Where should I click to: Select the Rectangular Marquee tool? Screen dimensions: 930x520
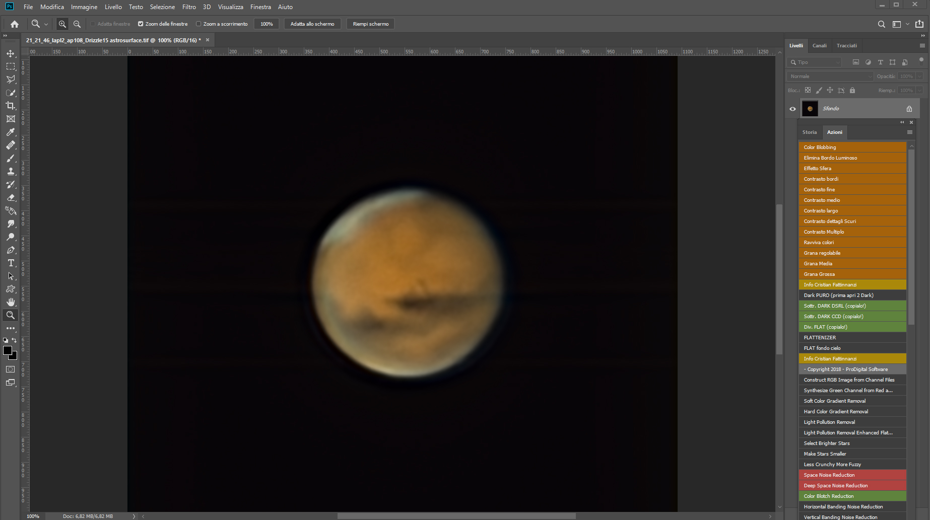[x=11, y=66]
